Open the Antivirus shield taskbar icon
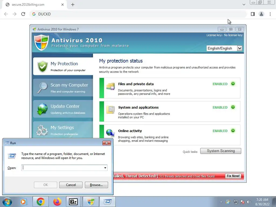Image resolution: width=276 pixels, height=207 pixels. pyautogui.click(x=91, y=202)
